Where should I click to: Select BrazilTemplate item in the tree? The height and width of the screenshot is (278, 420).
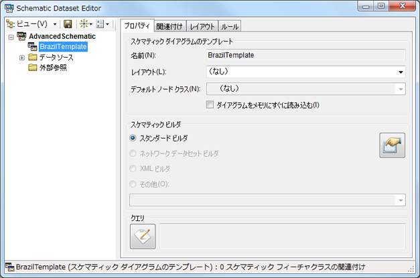[63, 47]
